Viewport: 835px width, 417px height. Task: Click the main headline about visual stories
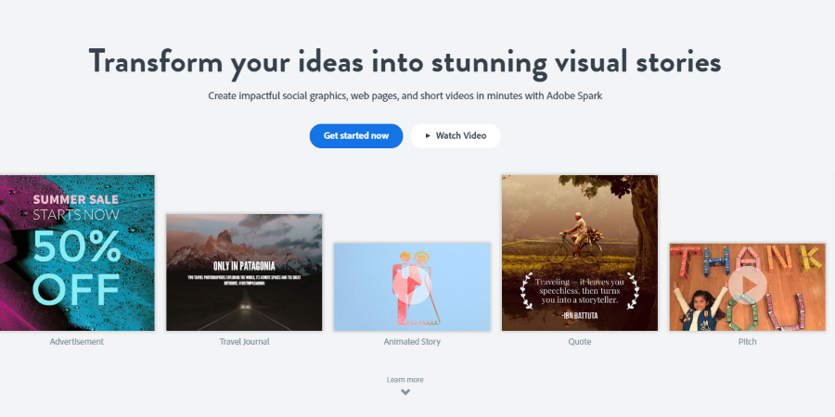(405, 61)
